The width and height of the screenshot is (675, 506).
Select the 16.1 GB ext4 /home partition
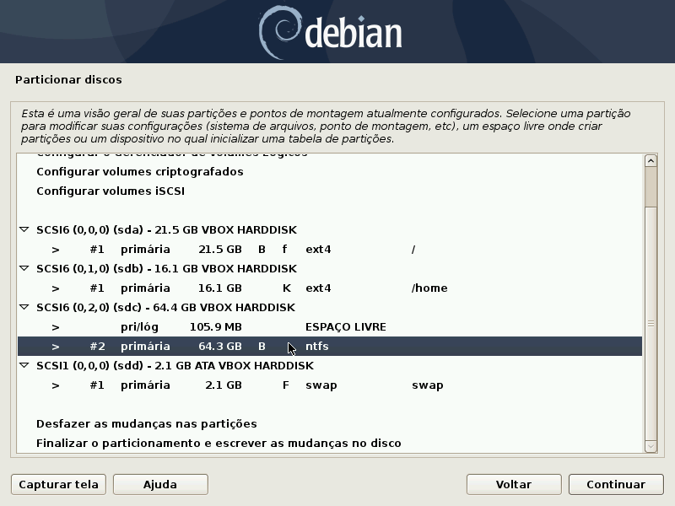tap(330, 288)
